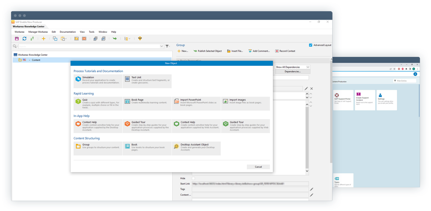Image resolution: width=431 pixels, height=211 pixels.
Task: Open the tree structure toolbar dropdown
Action: pyautogui.click(x=127, y=39)
